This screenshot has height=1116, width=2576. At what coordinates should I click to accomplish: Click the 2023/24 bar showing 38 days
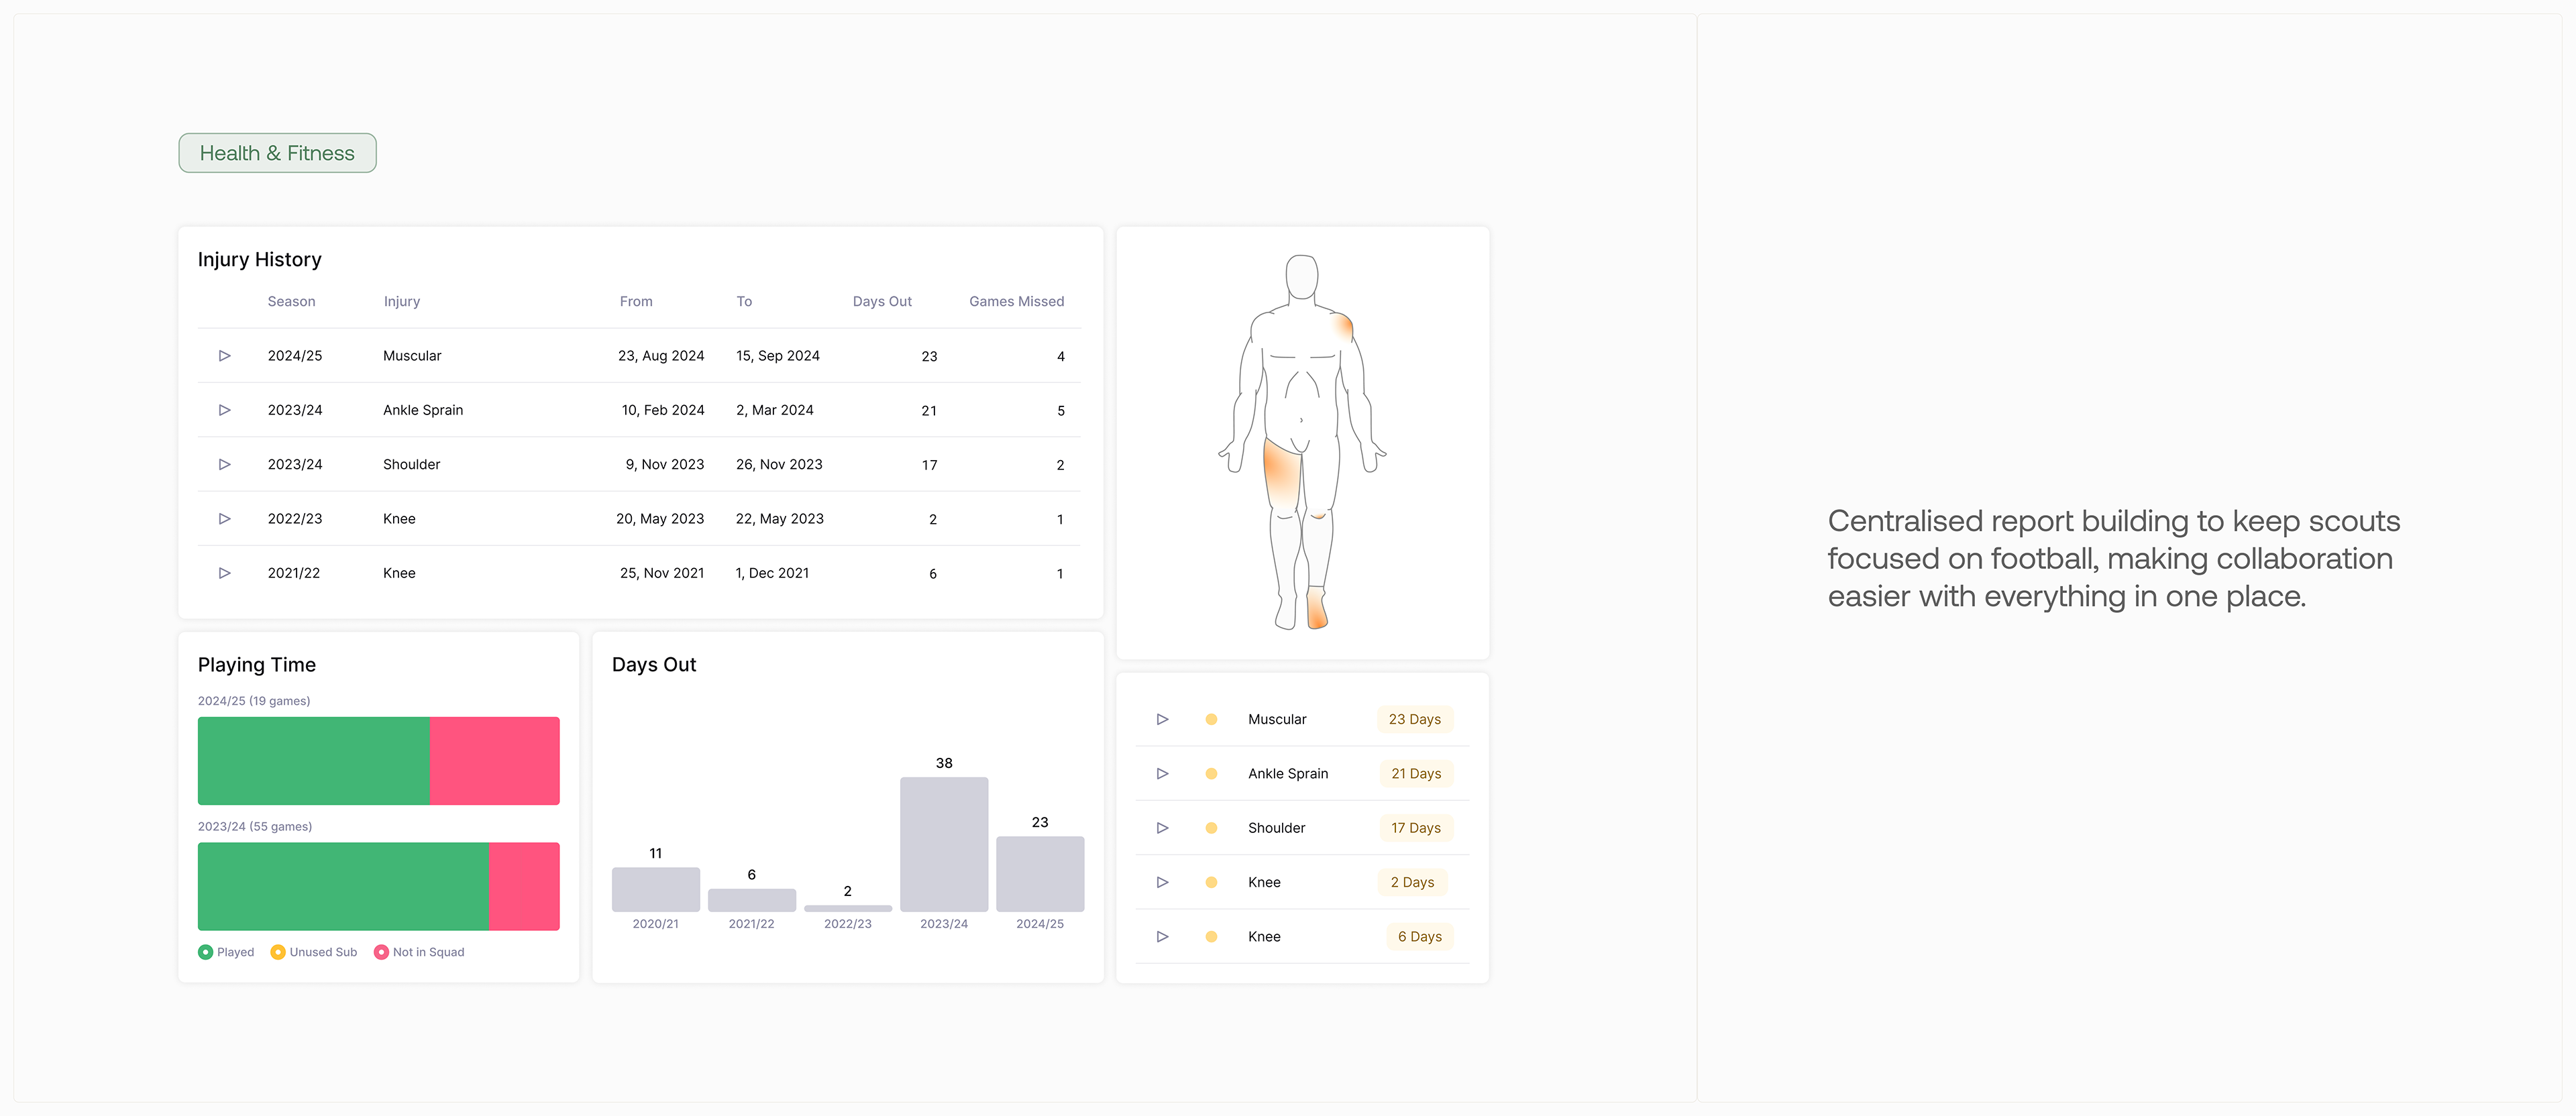click(x=943, y=844)
